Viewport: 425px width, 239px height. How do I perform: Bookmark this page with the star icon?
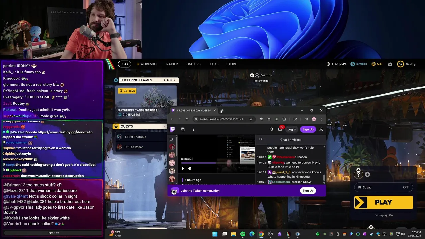[x=251, y=119]
